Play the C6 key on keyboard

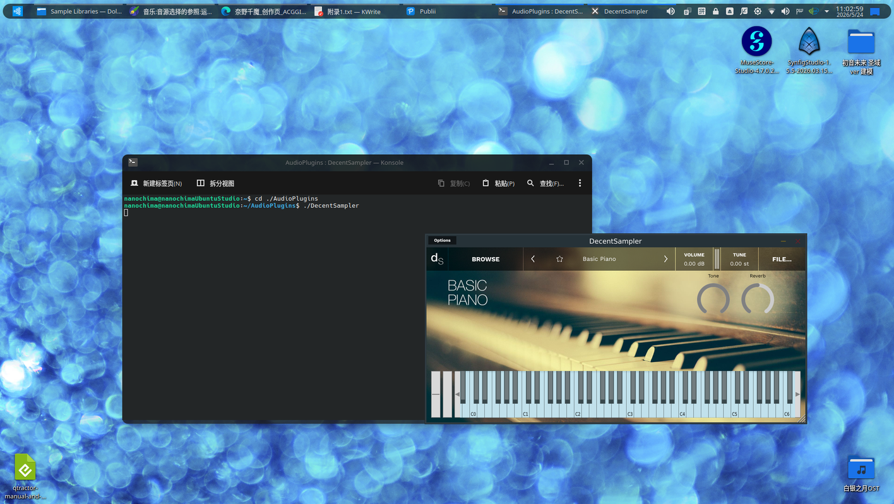click(x=787, y=411)
